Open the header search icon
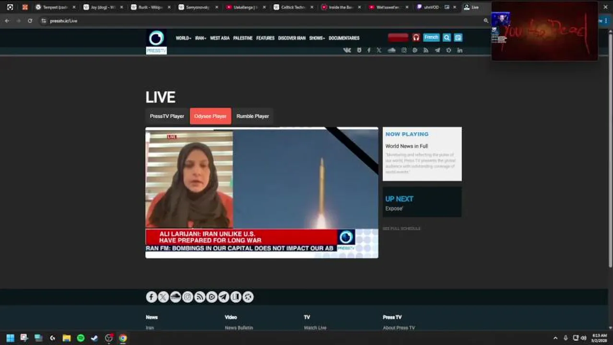Image resolution: width=613 pixels, height=345 pixels. coord(447,37)
